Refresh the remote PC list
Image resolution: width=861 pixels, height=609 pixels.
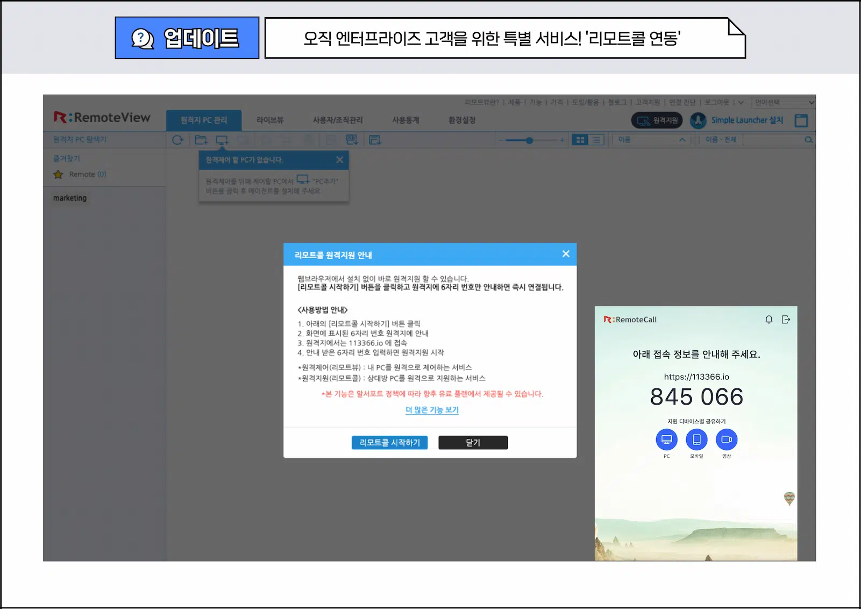[x=177, y=140]
